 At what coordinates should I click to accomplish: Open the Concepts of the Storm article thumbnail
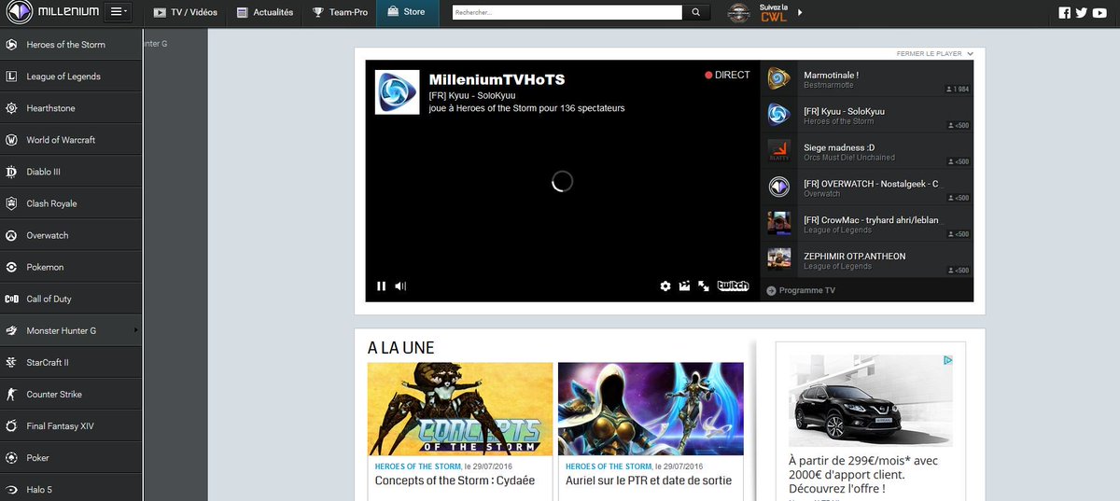point(460,409)
